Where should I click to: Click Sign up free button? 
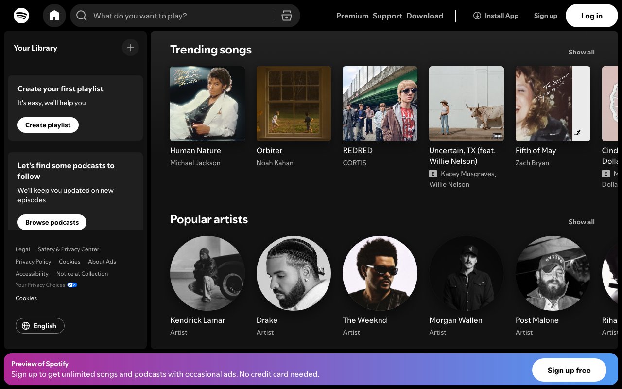pyautogui.click(x=569, y=370)
